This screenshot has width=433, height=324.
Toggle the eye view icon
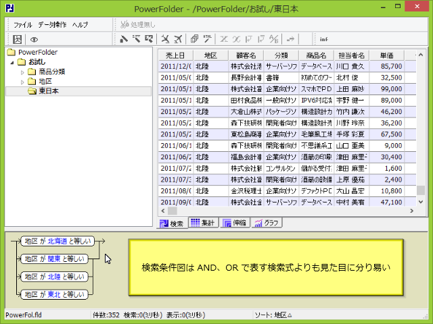(34, 39)
